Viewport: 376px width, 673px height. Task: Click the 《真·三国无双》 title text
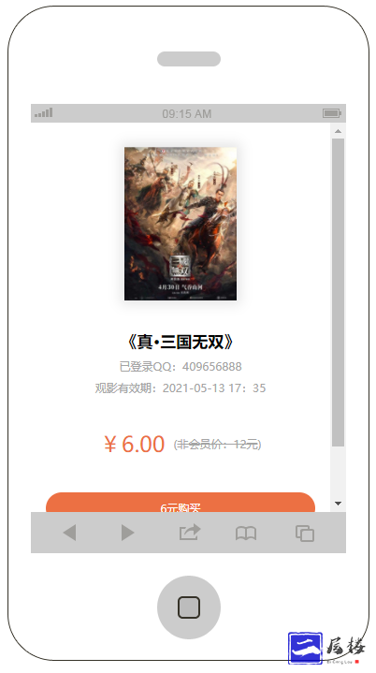point(181,342)
